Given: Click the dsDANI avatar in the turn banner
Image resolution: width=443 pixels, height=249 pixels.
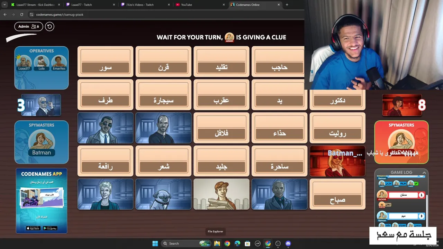Looking at the screenshot, I should [x=229, y=37].
